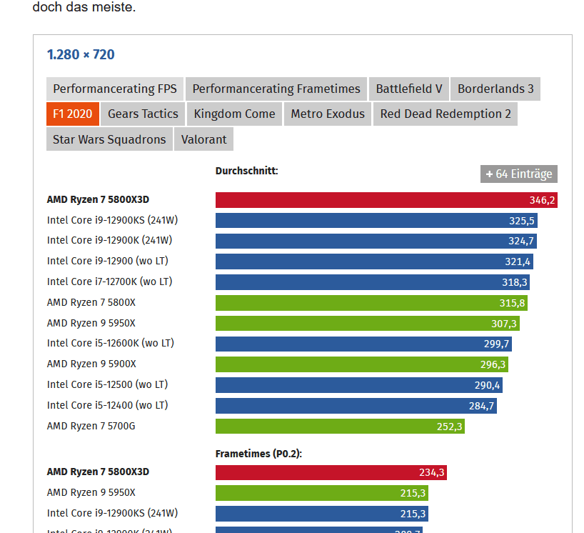The image size is (584, 533).
Task: Click AMD Ryzen 9 5950X label under Durchschnitt
Action: click(91, 323)
